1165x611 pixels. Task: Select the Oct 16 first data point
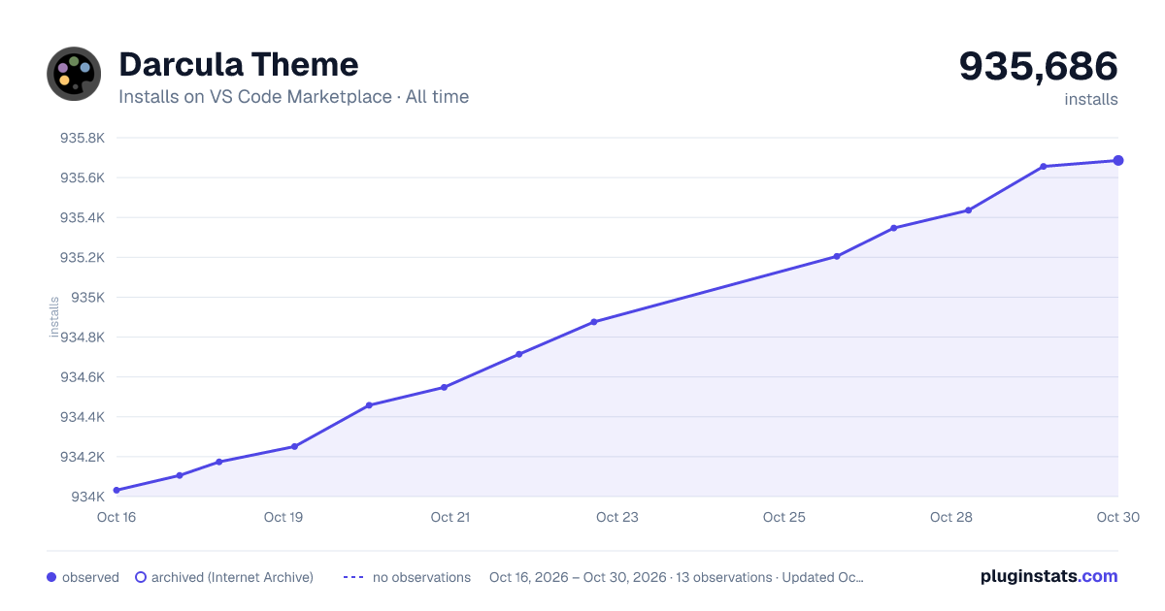116,490
